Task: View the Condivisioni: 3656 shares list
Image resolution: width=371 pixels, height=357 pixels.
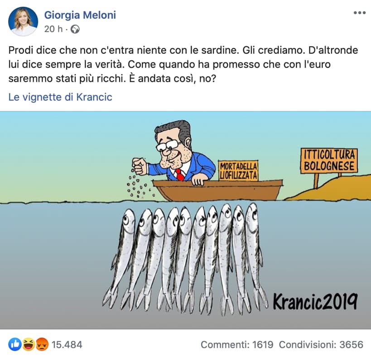Action: pyautogui.click(x=321, y=345)
